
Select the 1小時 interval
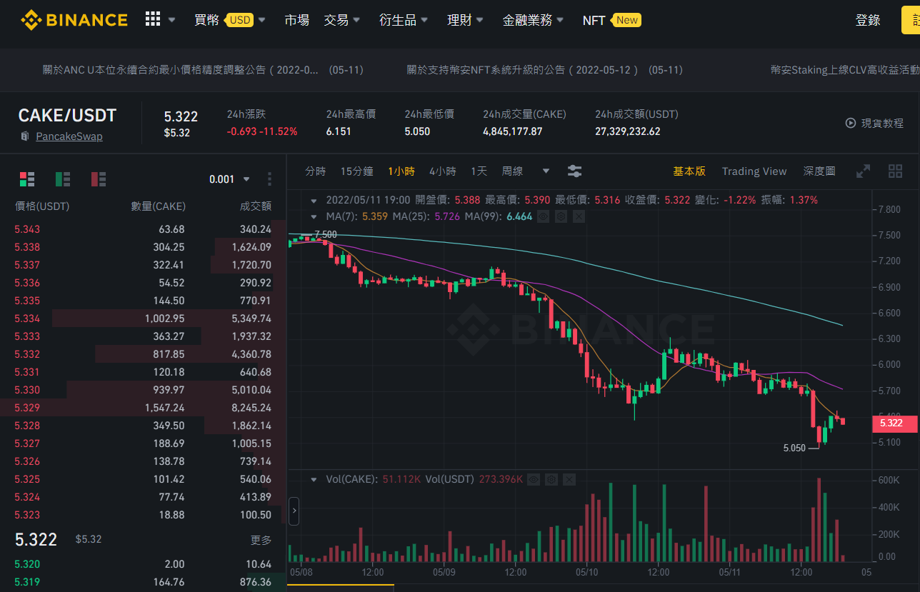[x=401, y=171]
